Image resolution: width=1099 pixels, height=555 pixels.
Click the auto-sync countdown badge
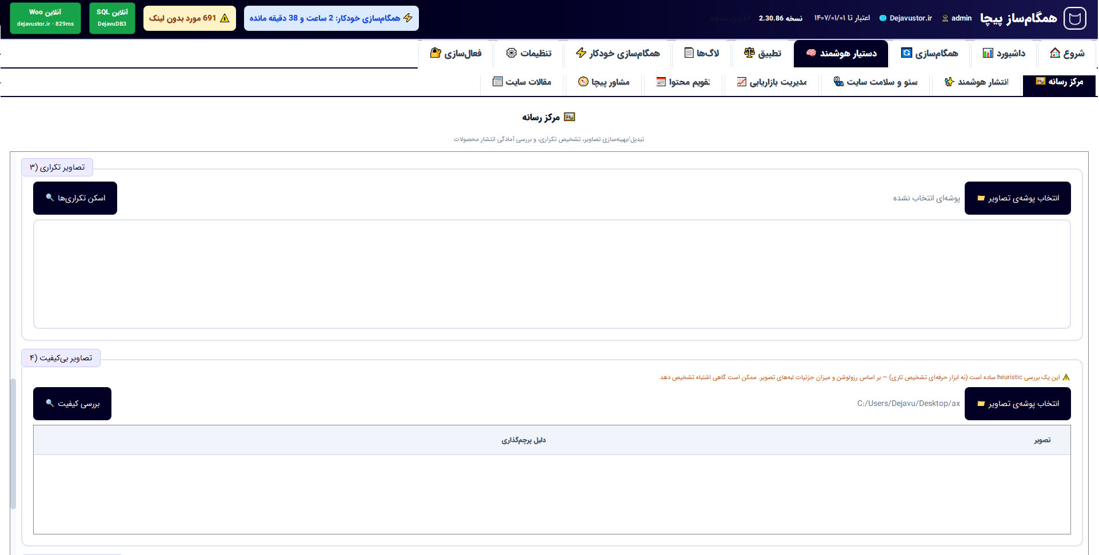coord(331,18)
